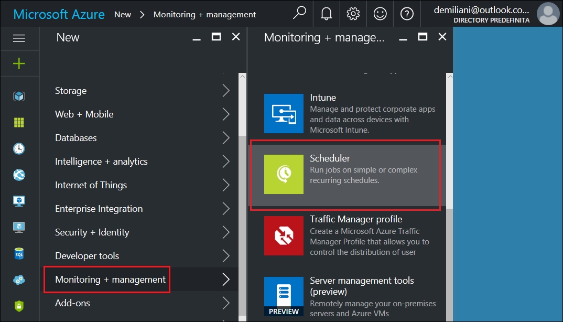Open portal settings gear icon
The width and height of the screenshot is (563, 322).
point(353,14)
